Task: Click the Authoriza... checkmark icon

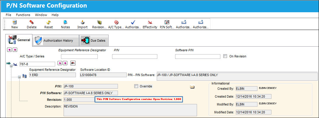Action: pyautogui.click(x=133, y=22)
